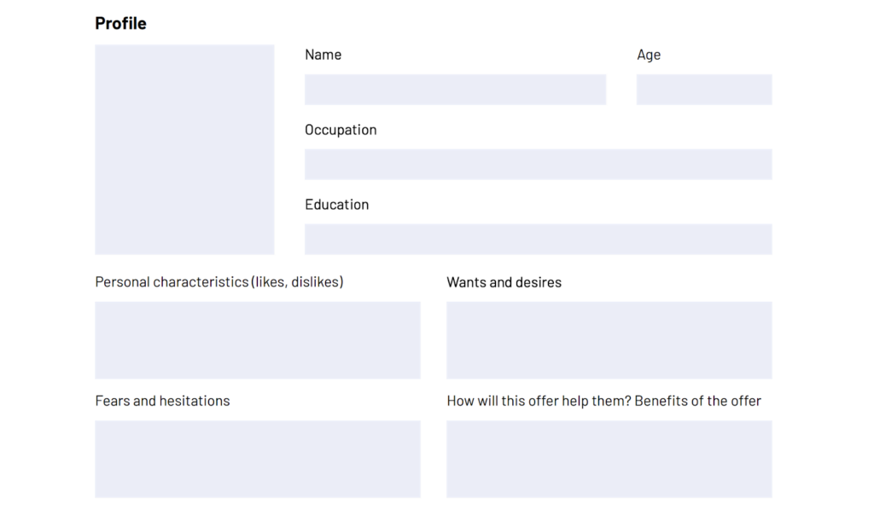Screen dimensions: 874x515
Task: Select the Age field label
Action: (649, 55)
